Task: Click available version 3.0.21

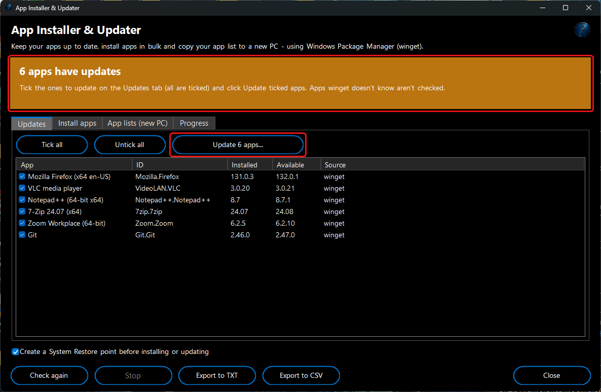Action: (x=285, y=188)
